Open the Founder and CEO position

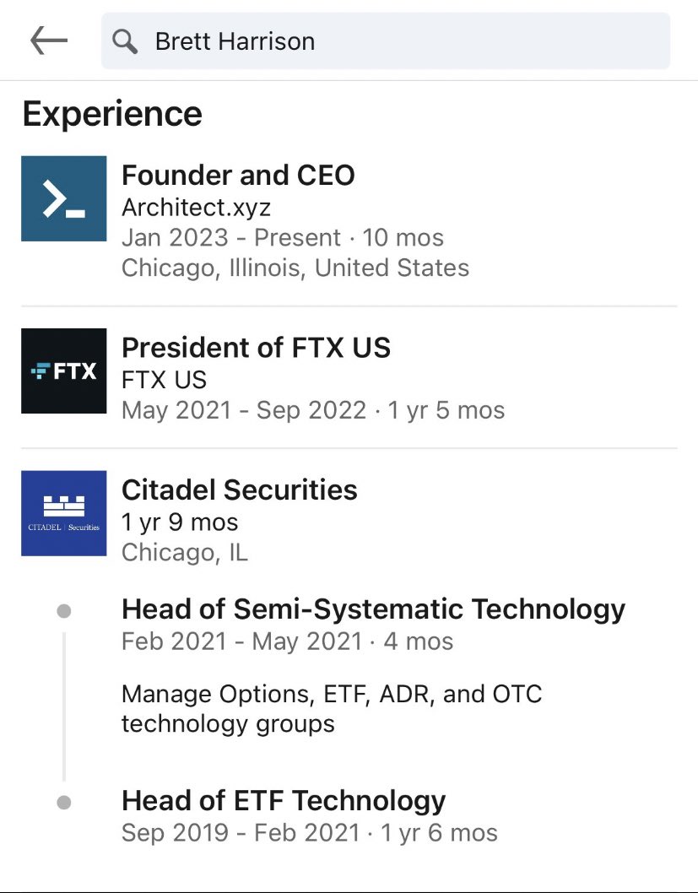point(238,176)
